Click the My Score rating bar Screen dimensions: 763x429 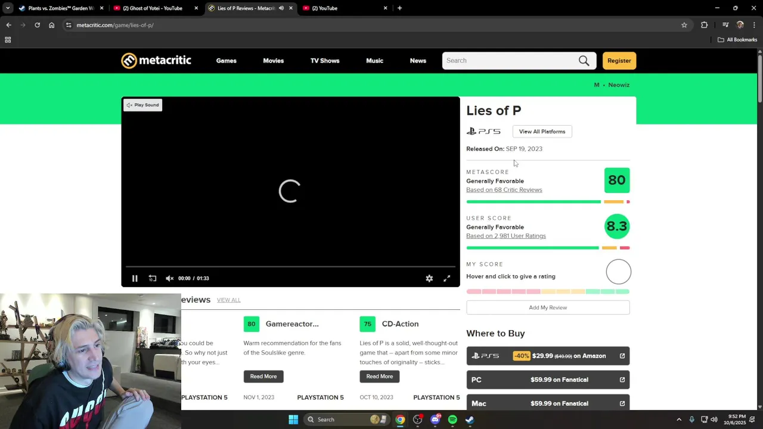547,291
